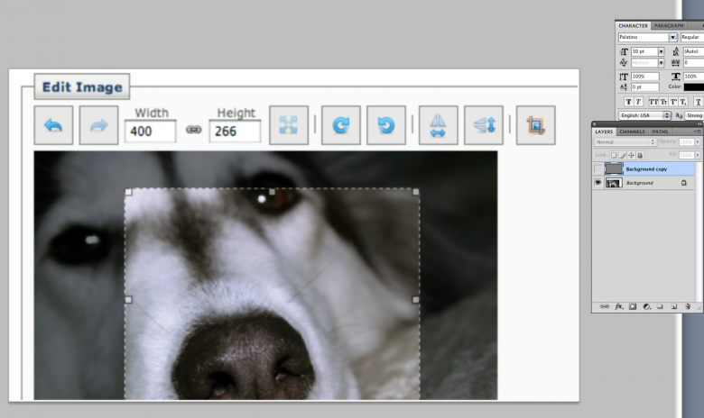
Task: Click the (Auto) leading field
Action: pos(694,51)
